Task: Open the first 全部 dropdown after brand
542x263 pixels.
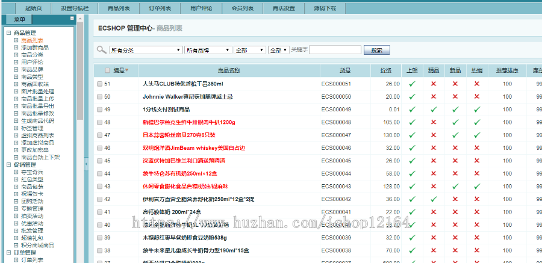Action: (250, 50)
